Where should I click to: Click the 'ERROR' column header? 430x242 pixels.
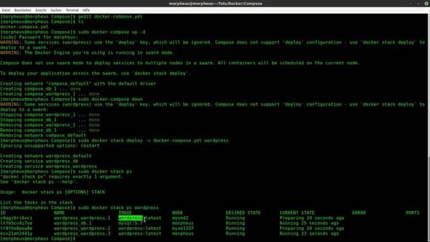click(x=359, y=212)
